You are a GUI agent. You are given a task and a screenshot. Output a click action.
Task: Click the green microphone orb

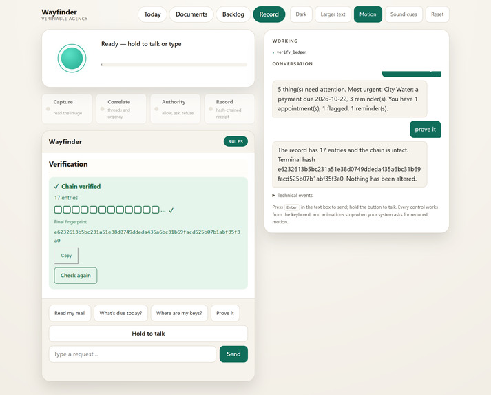(72, 59)
